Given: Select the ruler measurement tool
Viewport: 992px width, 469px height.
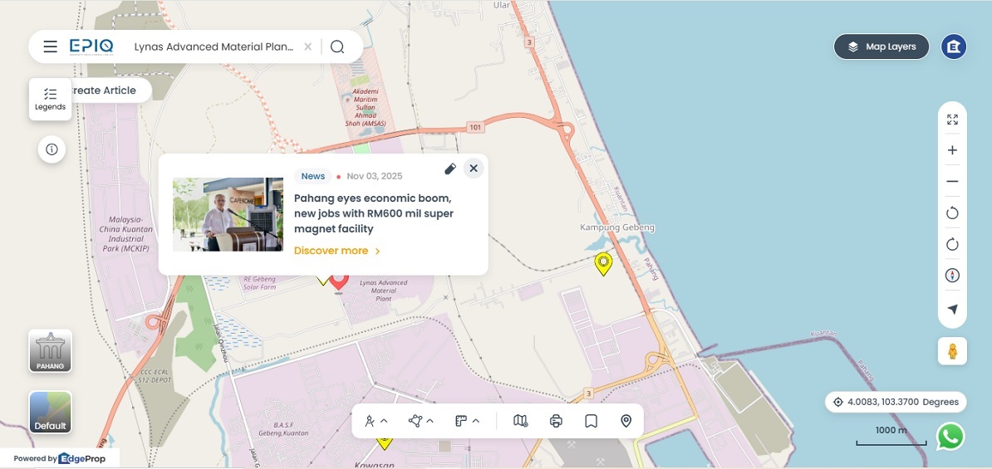Looking at the screenshot, I should 460,421.
